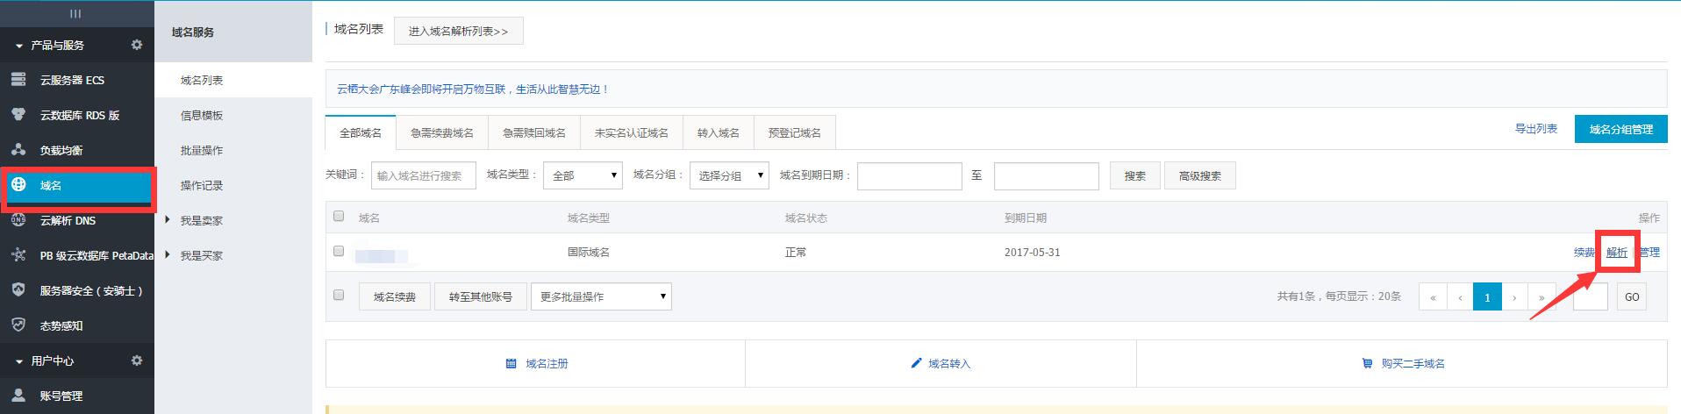Click the 导出列表 link
Viewport: 1681px width, 414px height.
[x=1535, y=129]
